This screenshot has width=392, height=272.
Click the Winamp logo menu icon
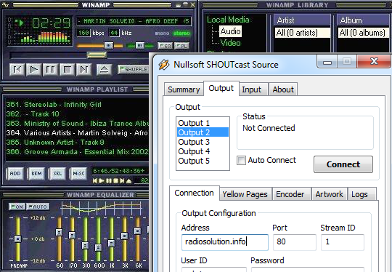coord(6,4)
